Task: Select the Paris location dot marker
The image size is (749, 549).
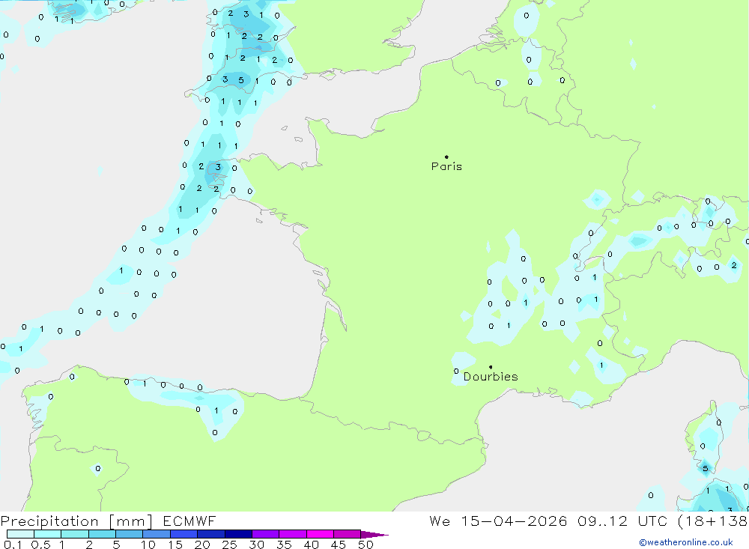Action: (x=446, y=157)
